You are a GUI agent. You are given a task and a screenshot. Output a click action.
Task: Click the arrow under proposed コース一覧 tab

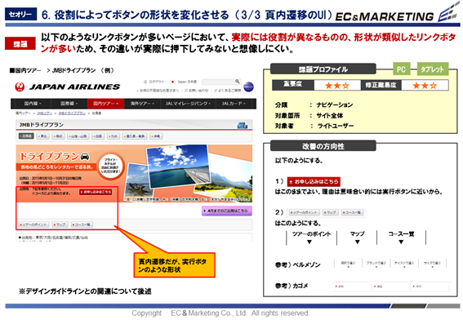click(x=401, y=242)
